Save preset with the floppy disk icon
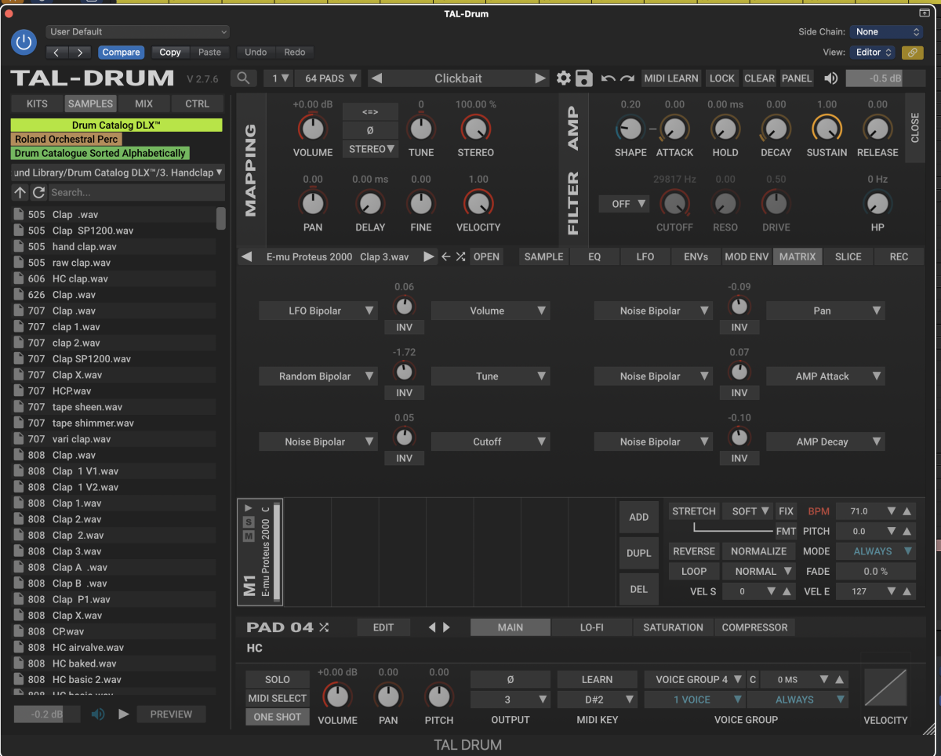Viewport: 941px width, 756px height. click(583, 78)
